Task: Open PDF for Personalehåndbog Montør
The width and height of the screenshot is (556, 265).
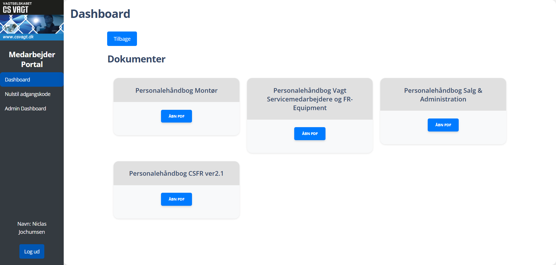Action: coord(176,116)
